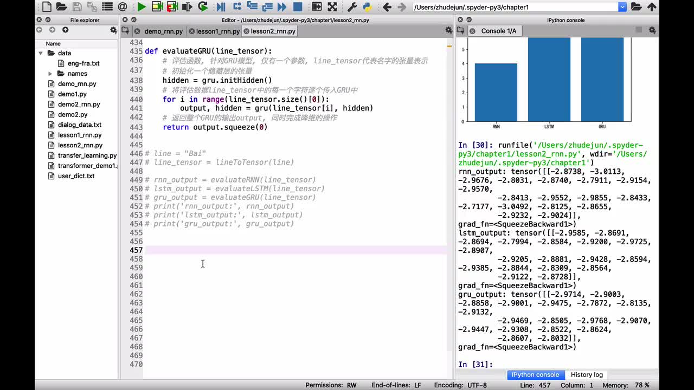This screenshot has width=694, height=390.
Task: Step over the current line in the debugger
Action: (237, 7)
